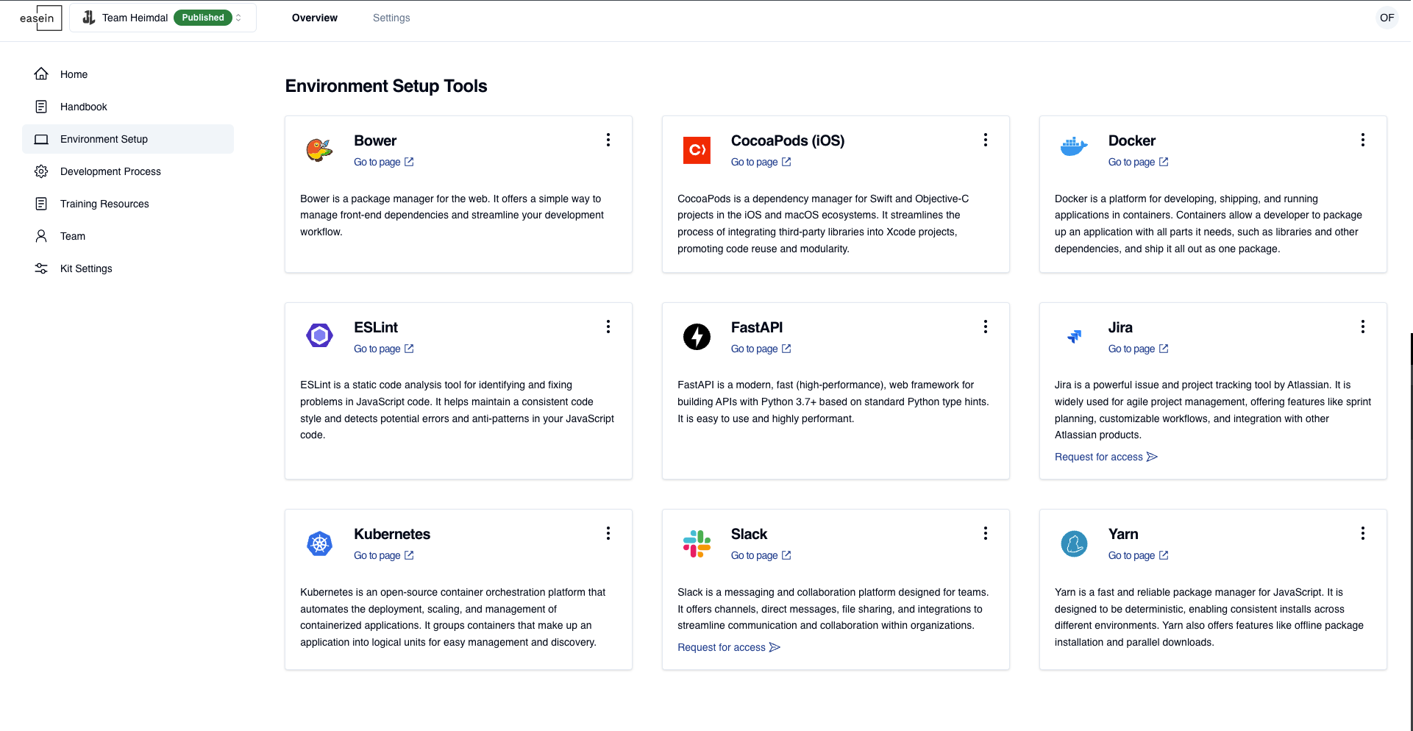Open the Docker card three-dot menu
The image size is (1413, 731).
click(x=1362, y=140)
